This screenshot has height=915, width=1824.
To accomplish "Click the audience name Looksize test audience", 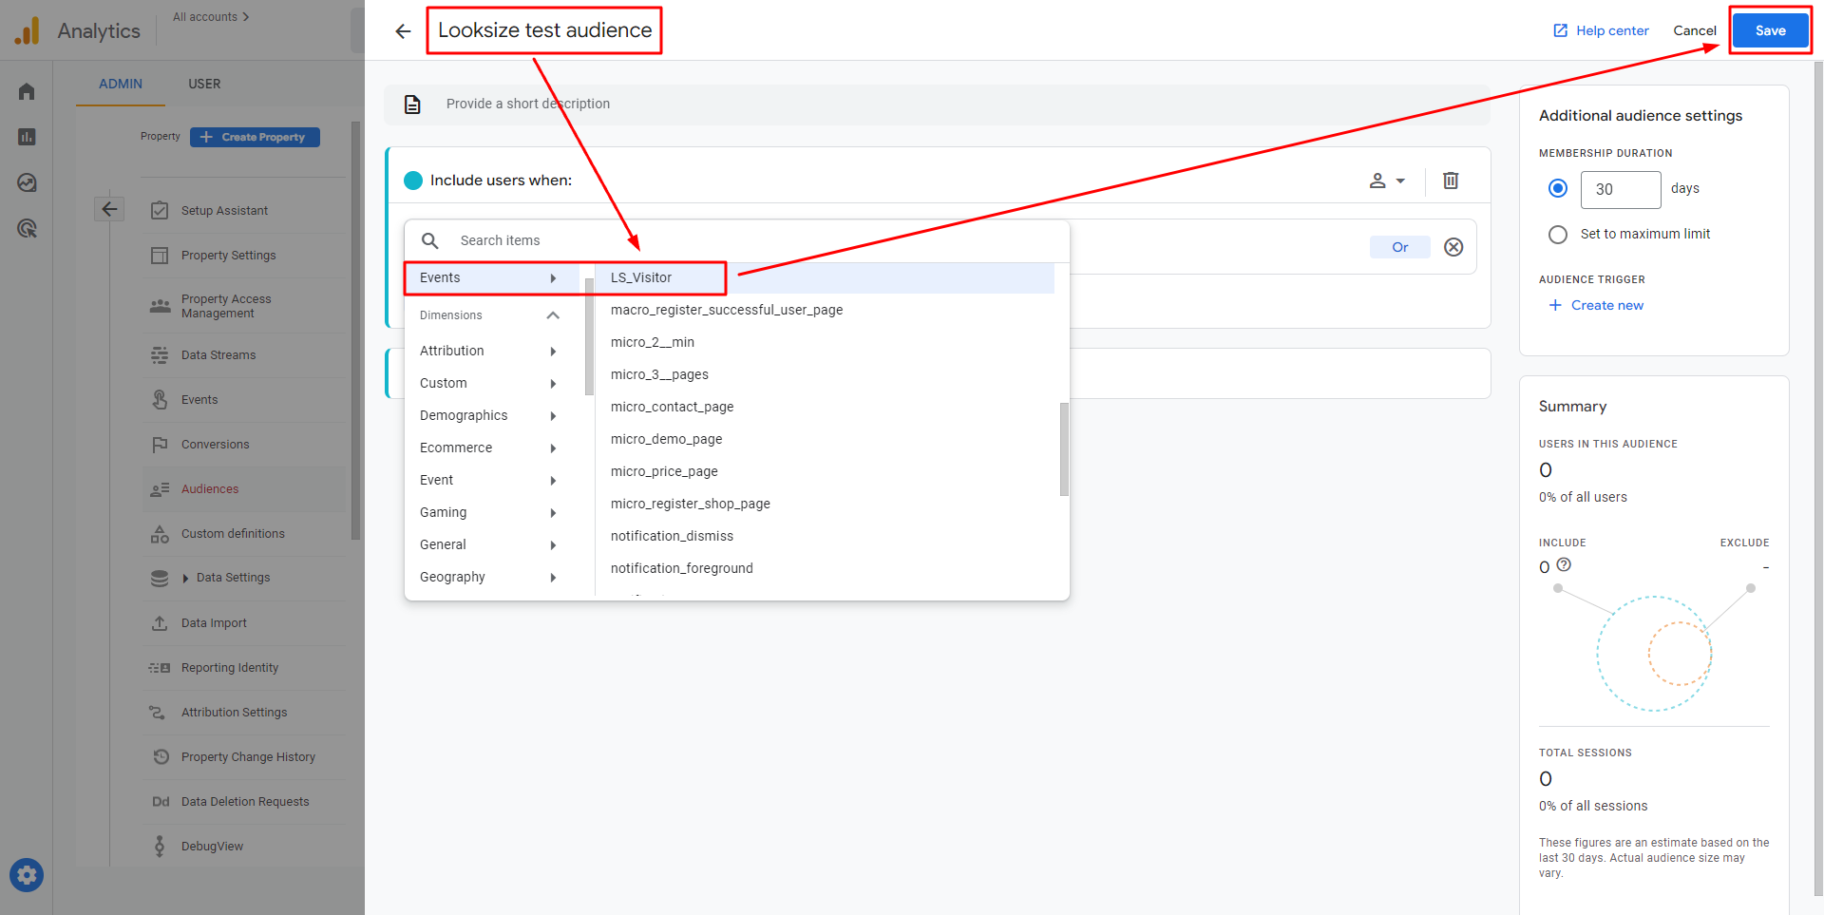I will [544, 30].
